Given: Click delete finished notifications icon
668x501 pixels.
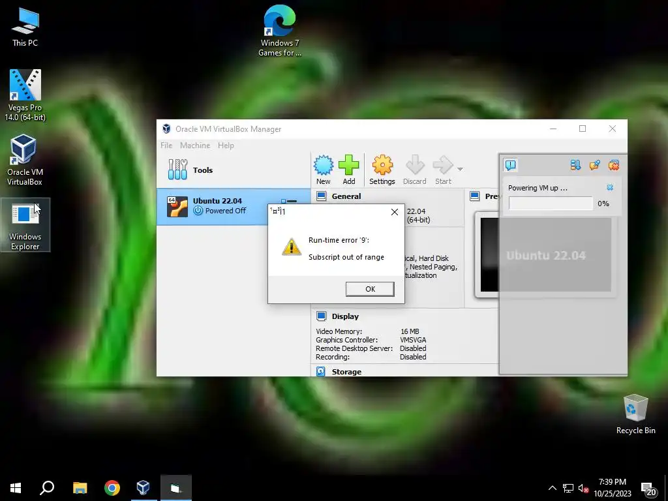Looking at the screenshot, I should coord(613,165).
